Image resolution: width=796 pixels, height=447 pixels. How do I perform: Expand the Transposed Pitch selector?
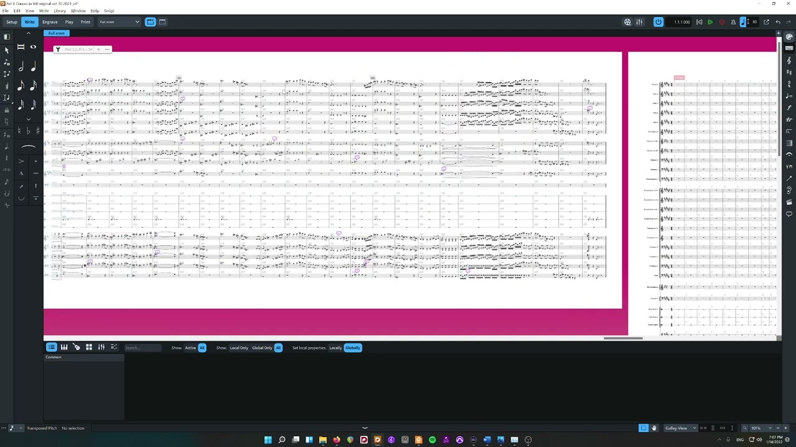21,428
